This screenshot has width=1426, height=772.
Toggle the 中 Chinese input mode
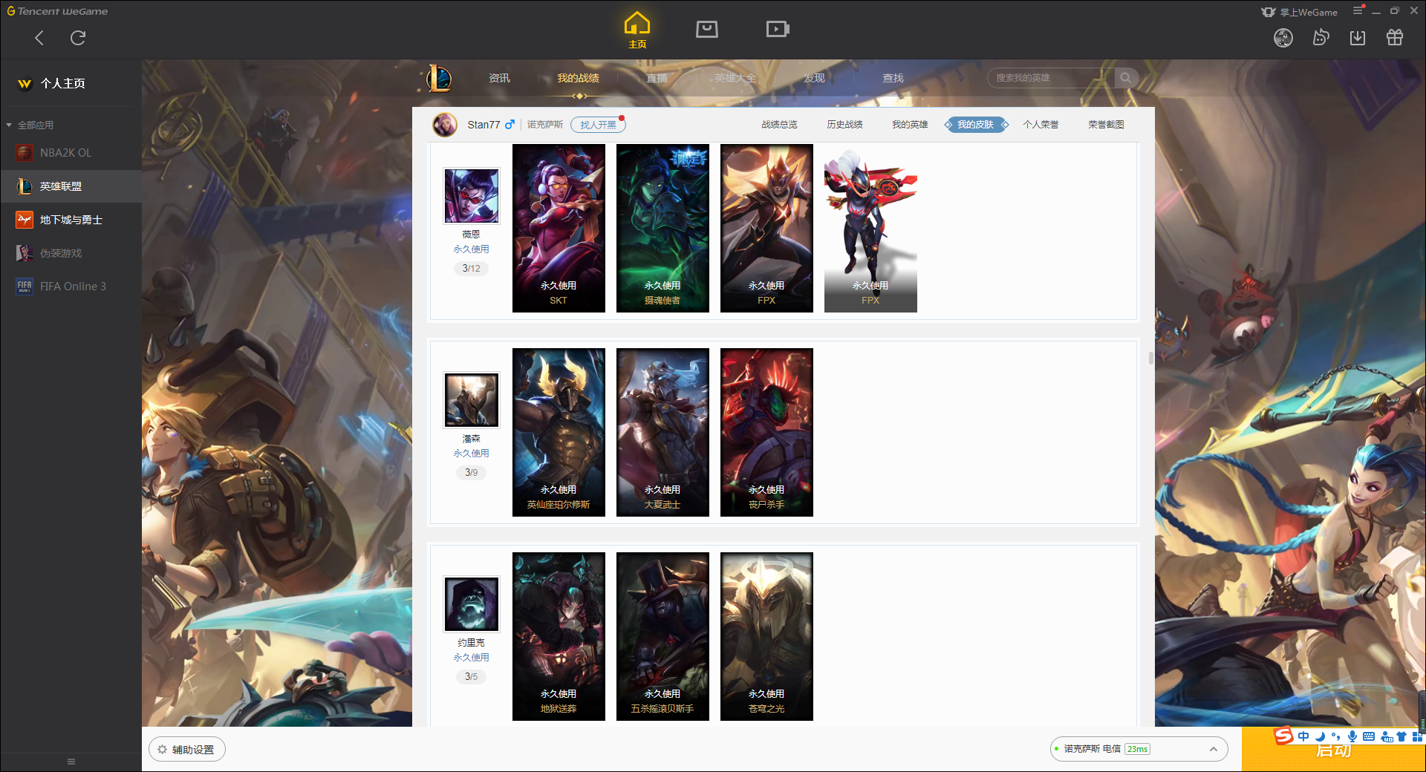tap(1303, 736)
